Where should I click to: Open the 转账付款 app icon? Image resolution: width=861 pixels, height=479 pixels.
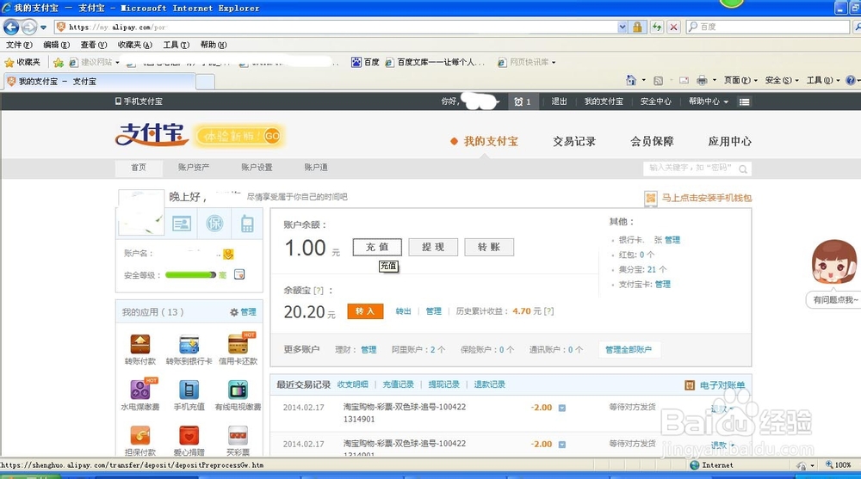click(140, 344)
